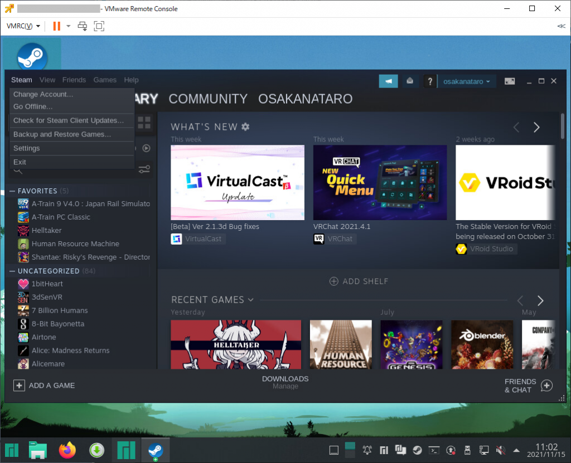Image resolution: width=571 pixels, height=463 pixels.
Task: Open the VMRC(V) dropdown menu
Action: tap(23, 26)
